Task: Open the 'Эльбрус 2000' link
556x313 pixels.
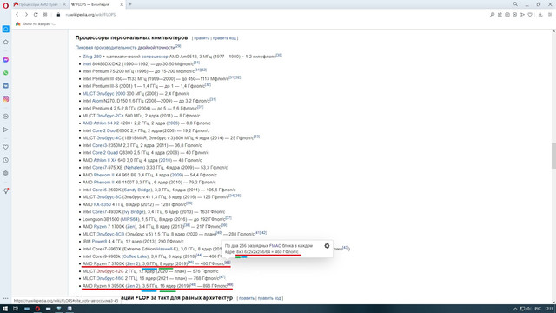Action: 111,94
